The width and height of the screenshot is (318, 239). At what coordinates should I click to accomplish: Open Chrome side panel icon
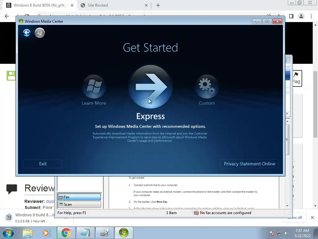(291, 16)
